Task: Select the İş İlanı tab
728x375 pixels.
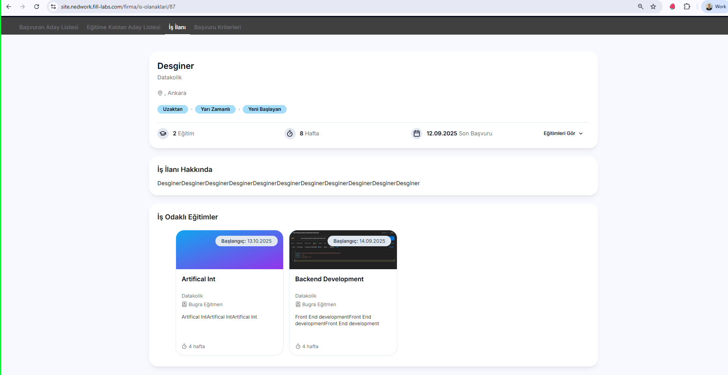Action: click(x=177, y=27)
